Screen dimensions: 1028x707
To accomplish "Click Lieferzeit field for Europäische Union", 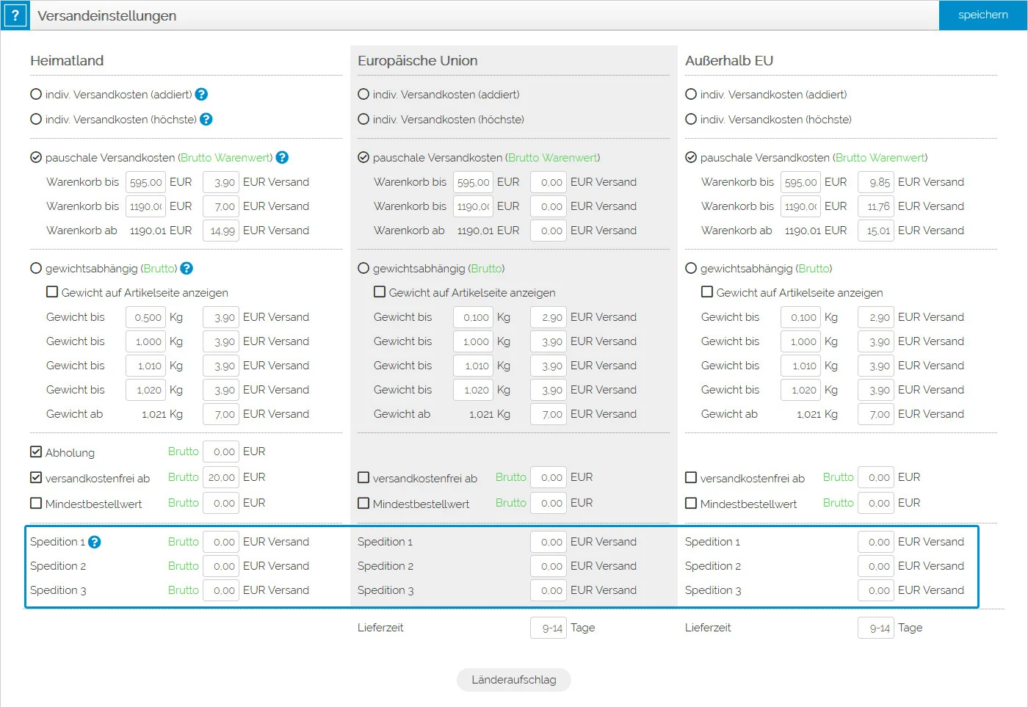I will 549,628.
